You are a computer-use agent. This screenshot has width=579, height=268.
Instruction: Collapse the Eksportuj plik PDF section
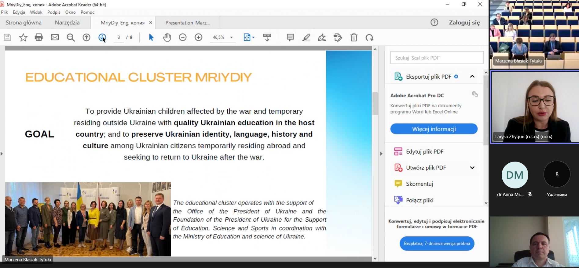pyautogui.click(x=472, y=77)
